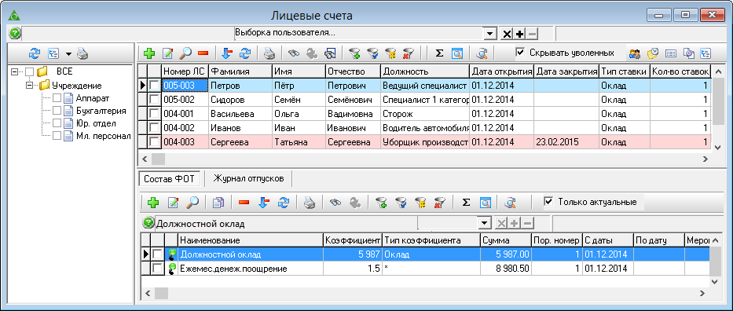Open the tree view dropdown arrow in left toolbar
The image size is (733, 311).
pyautogui.click(x=68, y=54)
